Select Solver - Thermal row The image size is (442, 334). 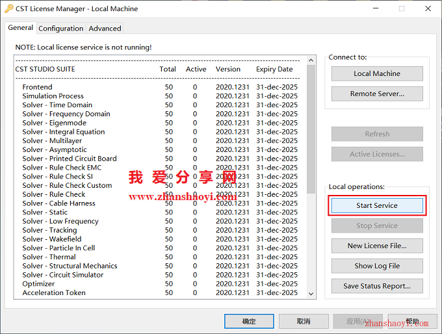(x=160, y=257)
